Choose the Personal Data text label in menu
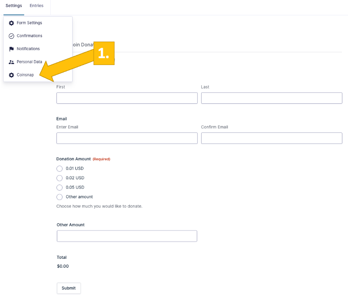The image size is (348, 298). [x=29, y=62]
